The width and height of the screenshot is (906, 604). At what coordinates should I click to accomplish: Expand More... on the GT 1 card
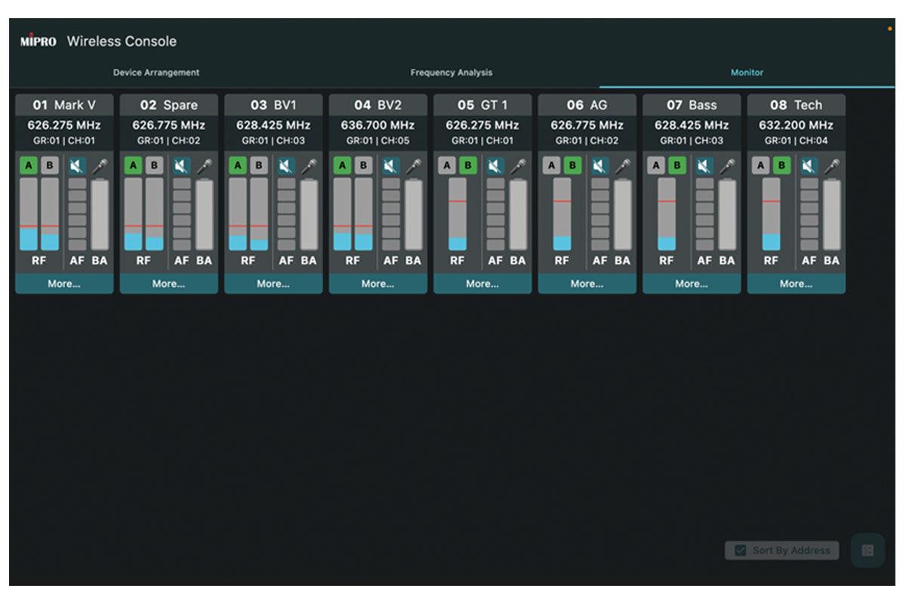click(x=482, y=284)
